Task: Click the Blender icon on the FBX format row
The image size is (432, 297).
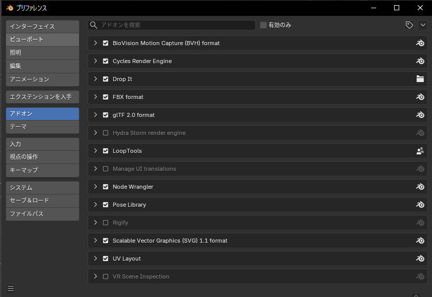Action: (420, 97)
